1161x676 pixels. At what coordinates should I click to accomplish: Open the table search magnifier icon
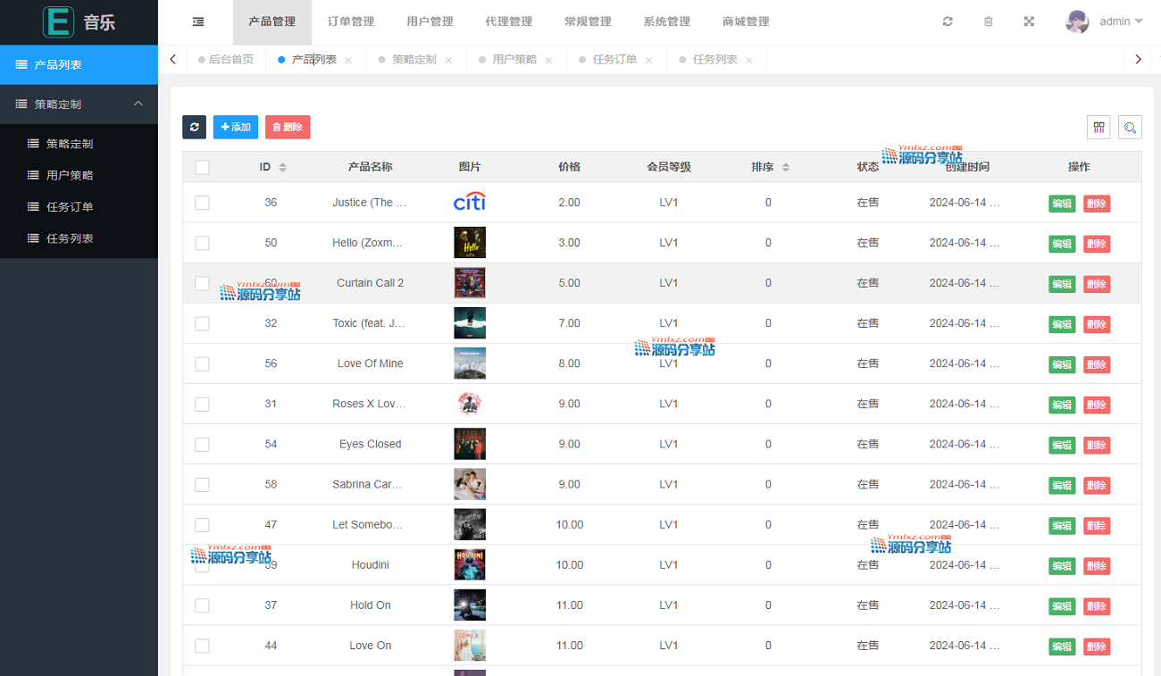(x=1131, y=128)
